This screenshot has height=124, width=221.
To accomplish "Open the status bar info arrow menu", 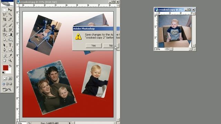I will click(70, 123).
